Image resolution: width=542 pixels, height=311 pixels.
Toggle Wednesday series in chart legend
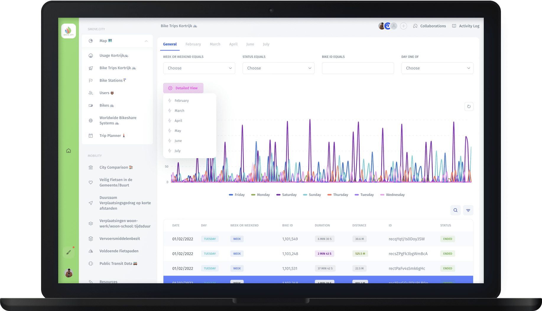click(392, 195)
